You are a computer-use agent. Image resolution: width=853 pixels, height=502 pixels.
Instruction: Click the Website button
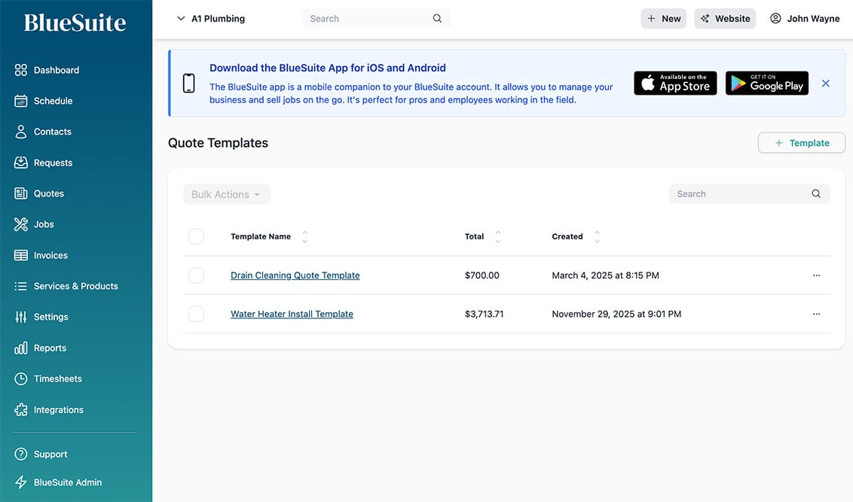(725, 19)
